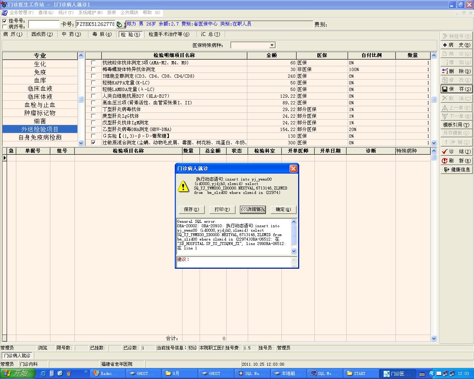Click the card reader icon beside 卡号 field
This screenshot has width=474, height=379.
(x=120, y=24)
